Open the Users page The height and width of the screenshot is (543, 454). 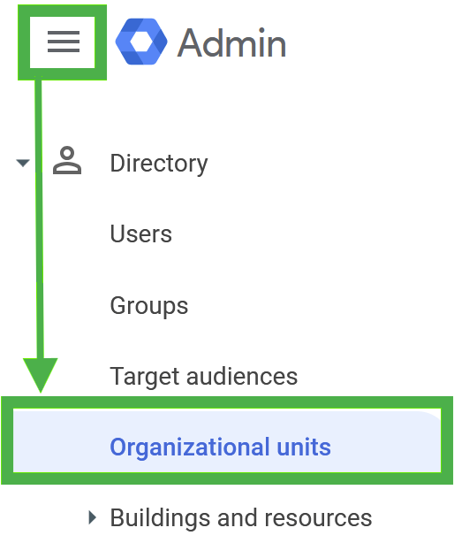(x=140, y=233)
